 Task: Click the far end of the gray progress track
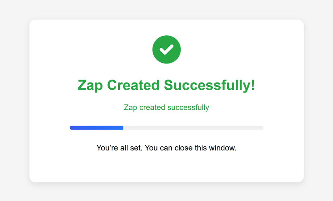pos(262,128)
